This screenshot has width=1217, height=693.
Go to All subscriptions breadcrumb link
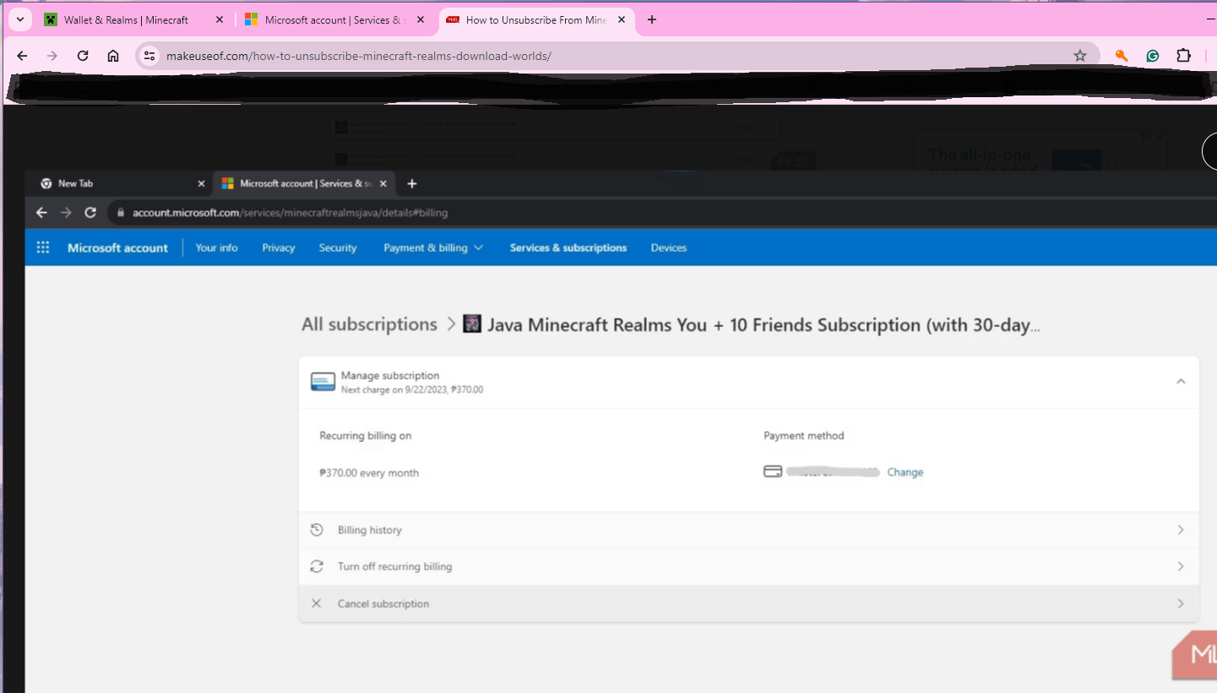point(369,325)
